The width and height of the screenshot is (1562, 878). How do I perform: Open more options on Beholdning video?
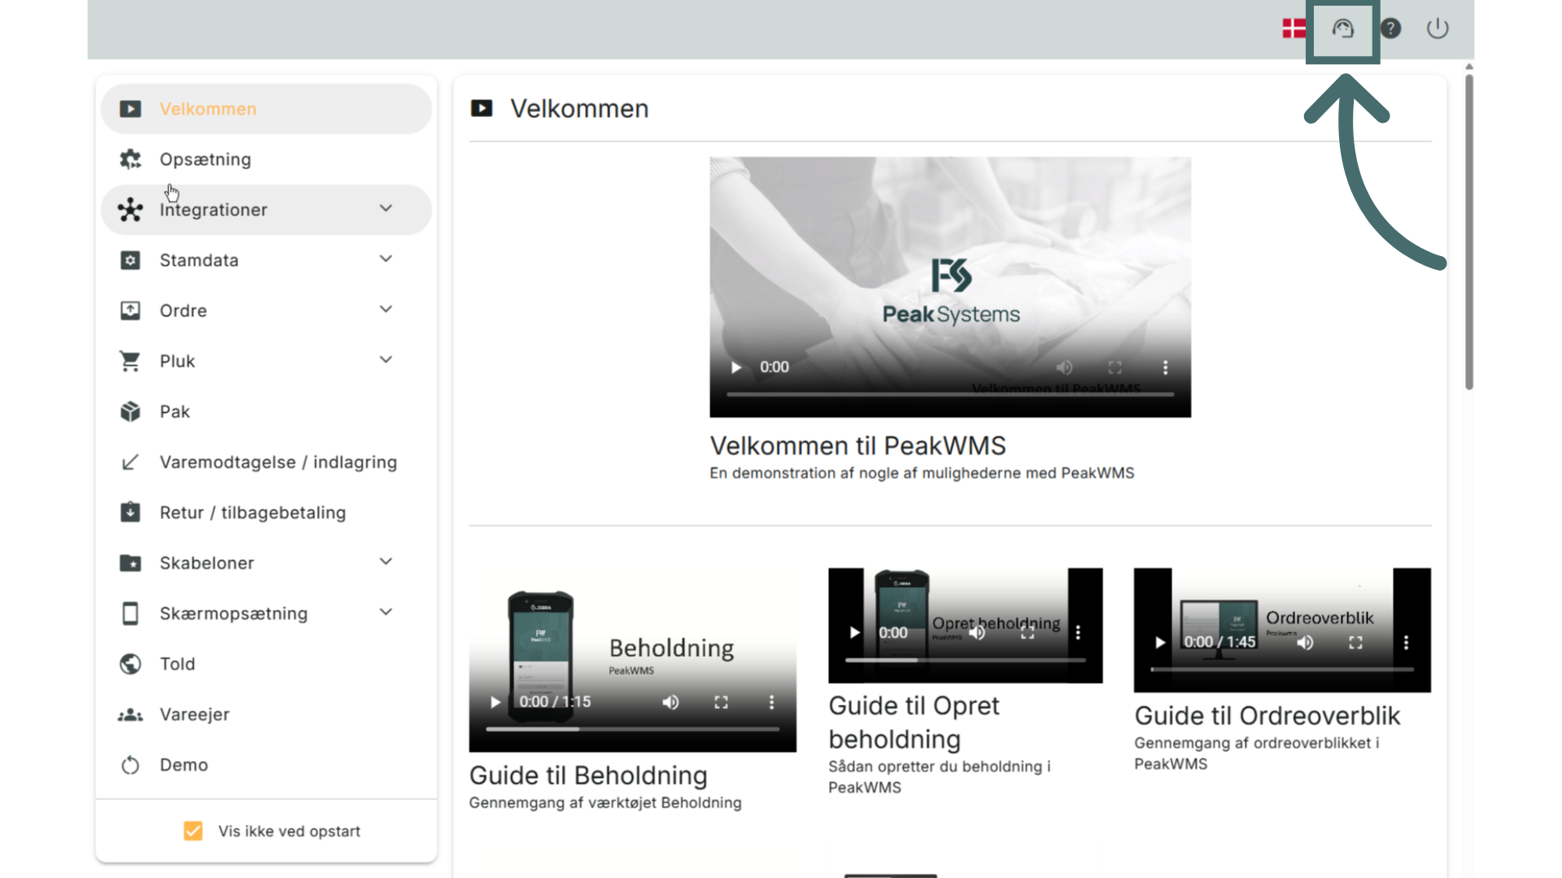[771, 702]
